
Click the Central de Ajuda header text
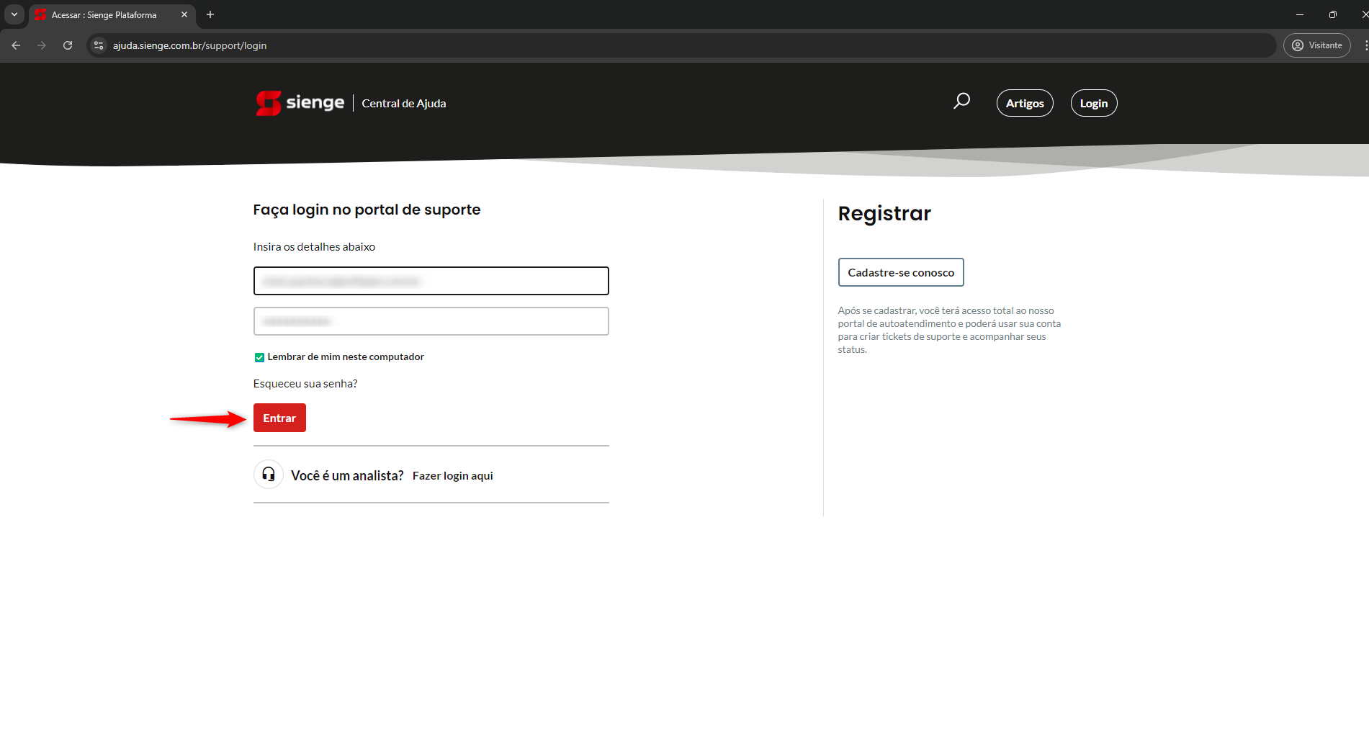pos(404,103)
